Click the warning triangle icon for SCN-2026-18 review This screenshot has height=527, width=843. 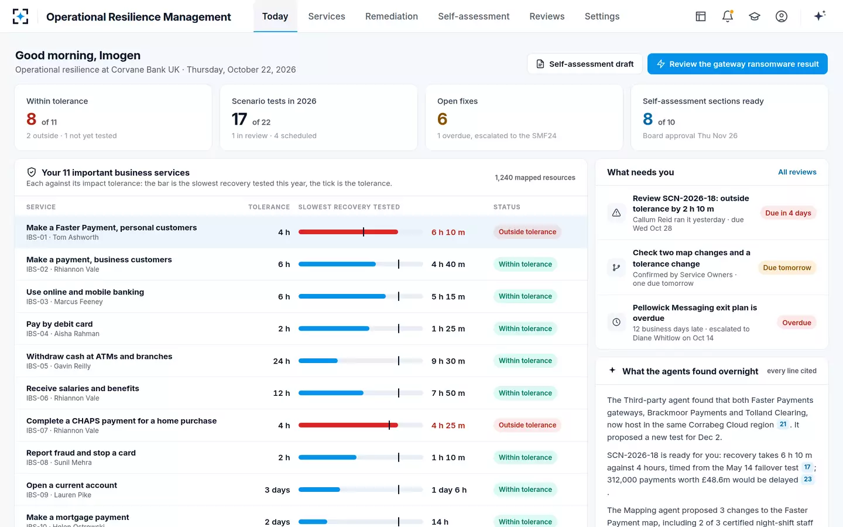click(x=616, y=213)
